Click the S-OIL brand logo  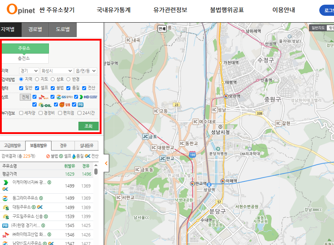point(45,104)
